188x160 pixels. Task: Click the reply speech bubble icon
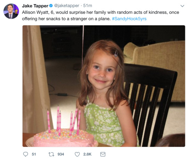[x=25, y=154]
